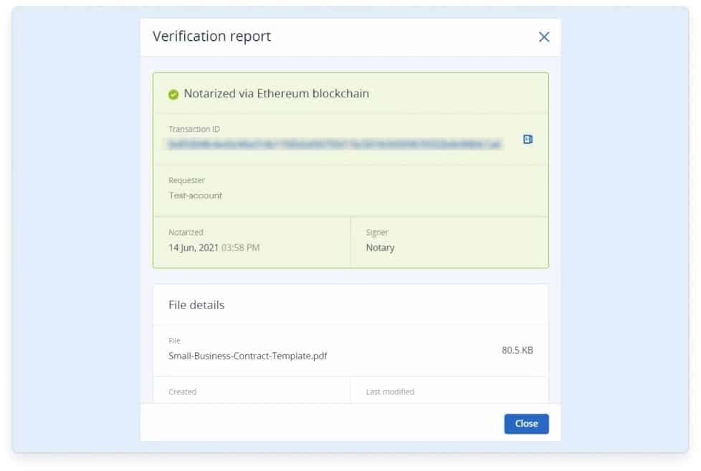Select the Small-Business-Contract-Template.pdf file name
Screen dimensions: 701x471
(248, 355)
